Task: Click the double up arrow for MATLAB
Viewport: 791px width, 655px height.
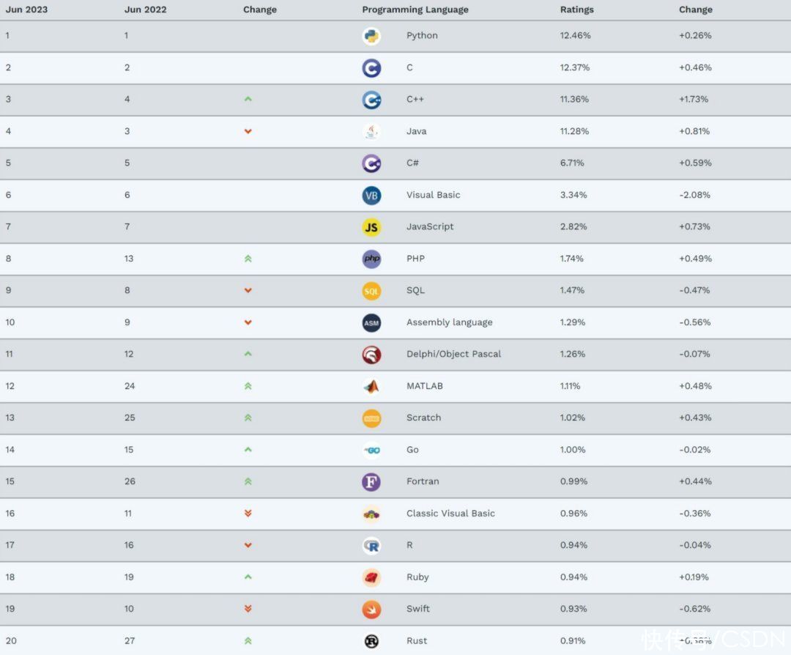Action: click(x=248, y=386)
